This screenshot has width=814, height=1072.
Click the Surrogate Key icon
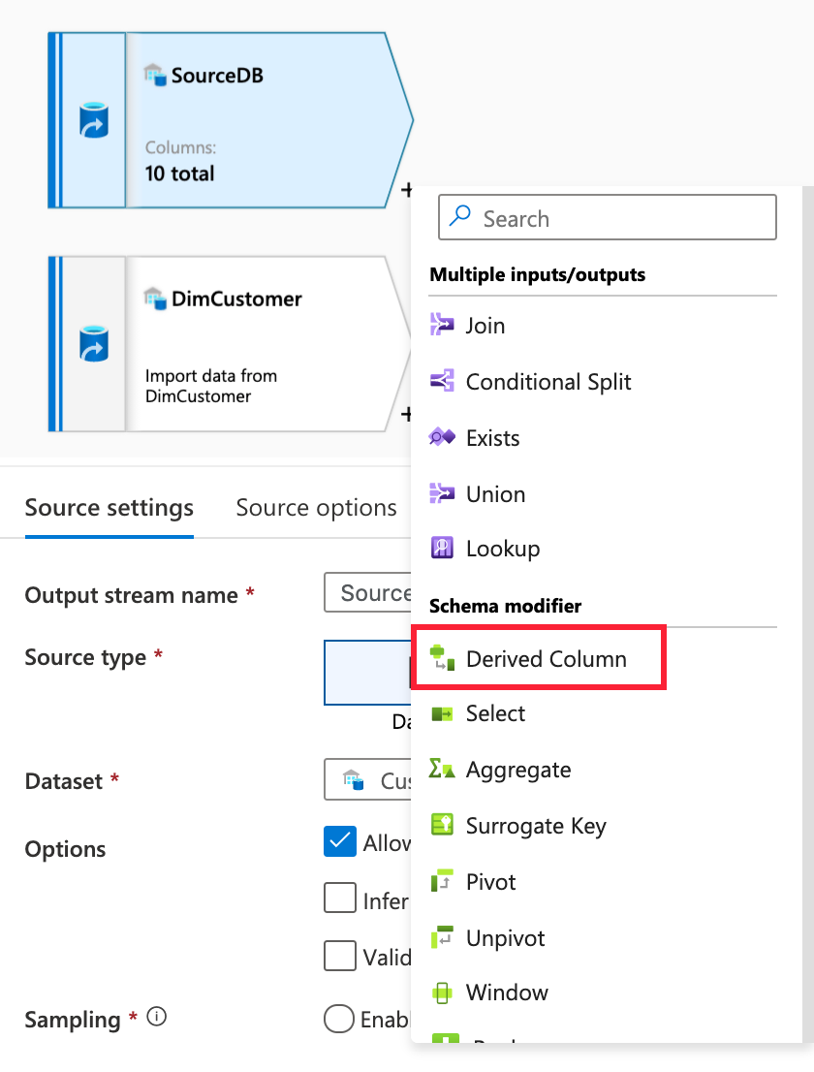click(x=442, y=825)
